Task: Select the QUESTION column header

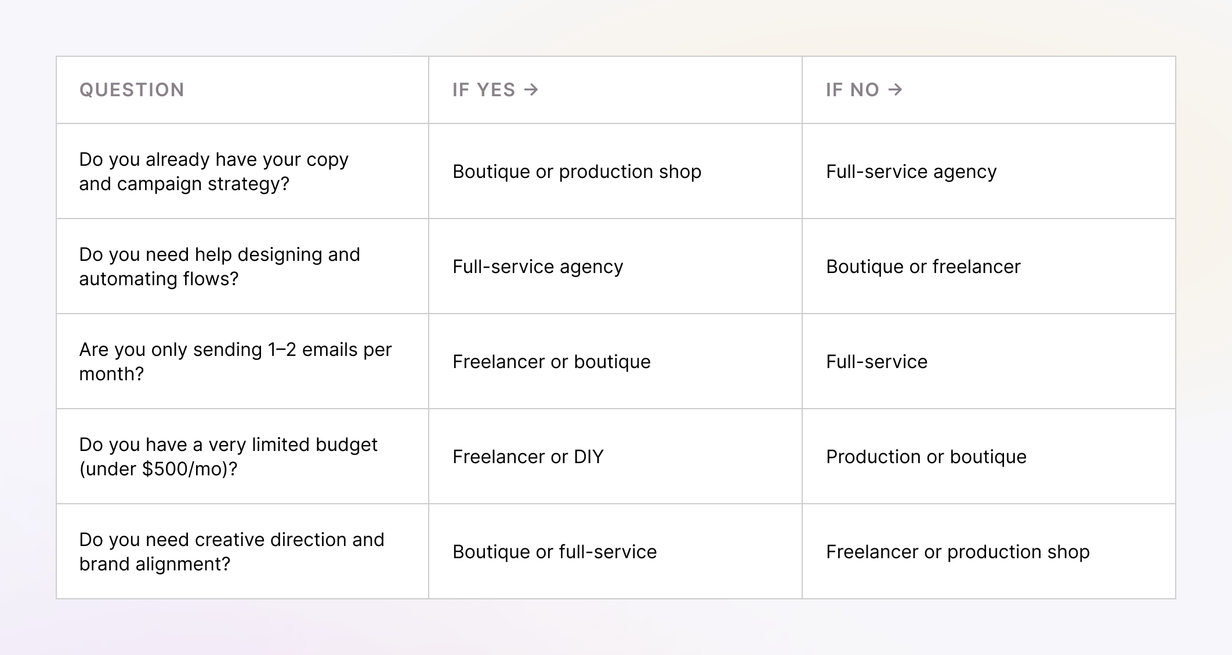Action: pos(132,90)
